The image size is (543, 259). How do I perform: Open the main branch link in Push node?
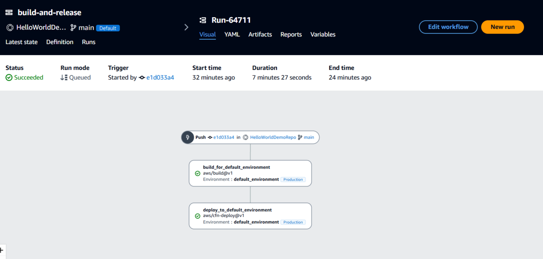(309, 137)
